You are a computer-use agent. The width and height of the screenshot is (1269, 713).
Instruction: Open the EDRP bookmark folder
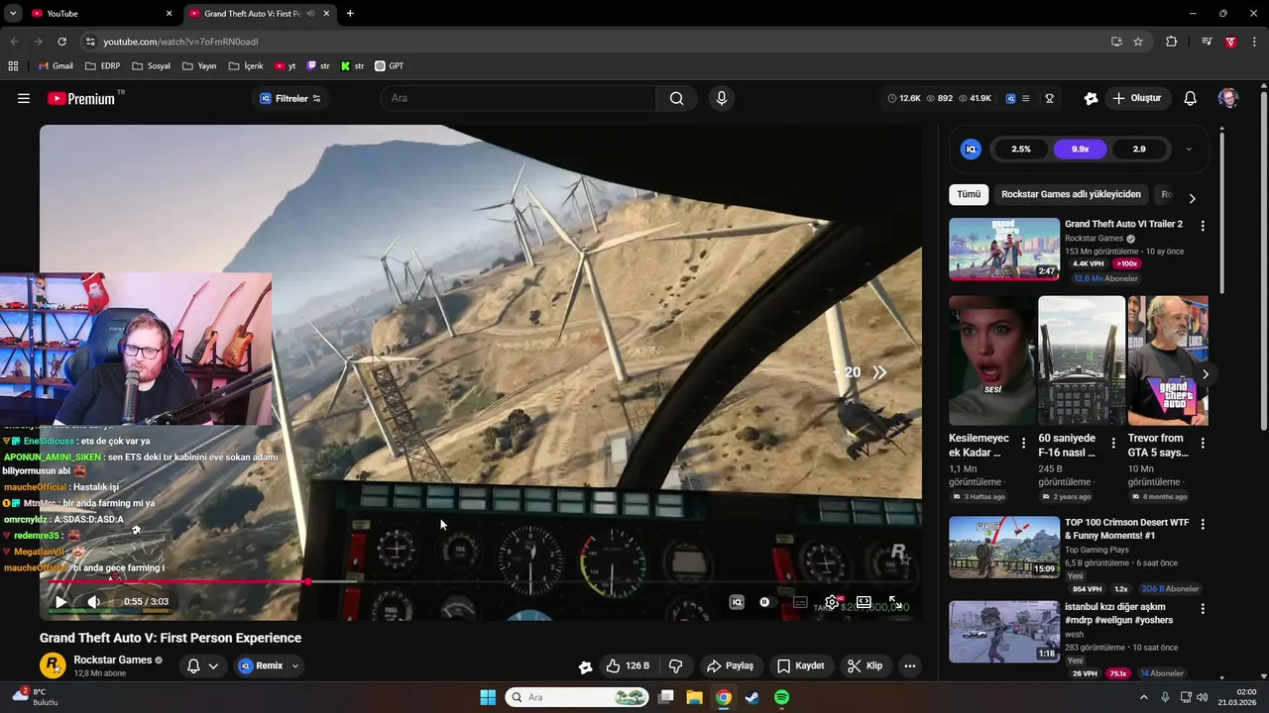(x=103, y=66)
